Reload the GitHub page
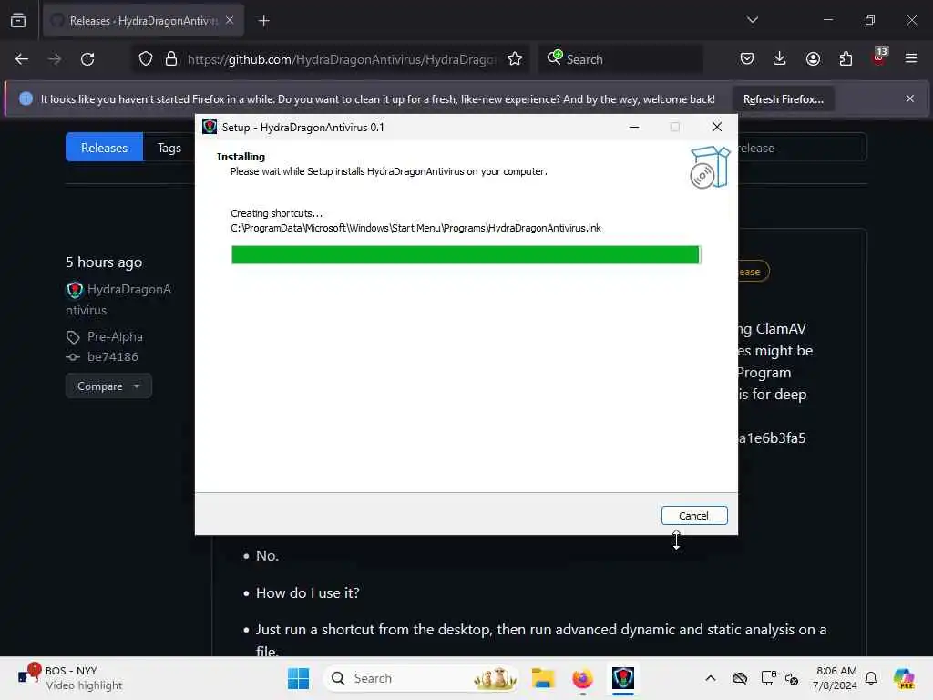The width and height of the screenshot is (933, 700). 87,59
